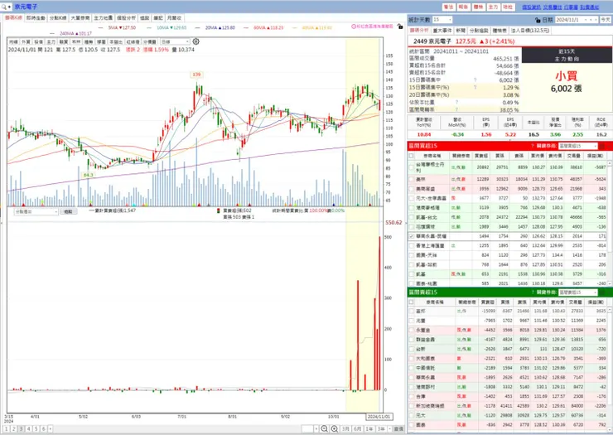This screenshot has width=613, height=435.
Task: Click the stock search magnifier icon
Action: click(4, 7)
